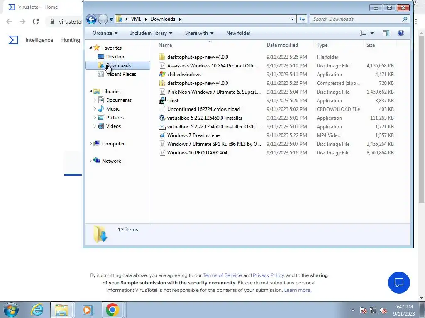Expand the Pictures library

[x=95, y=117]
